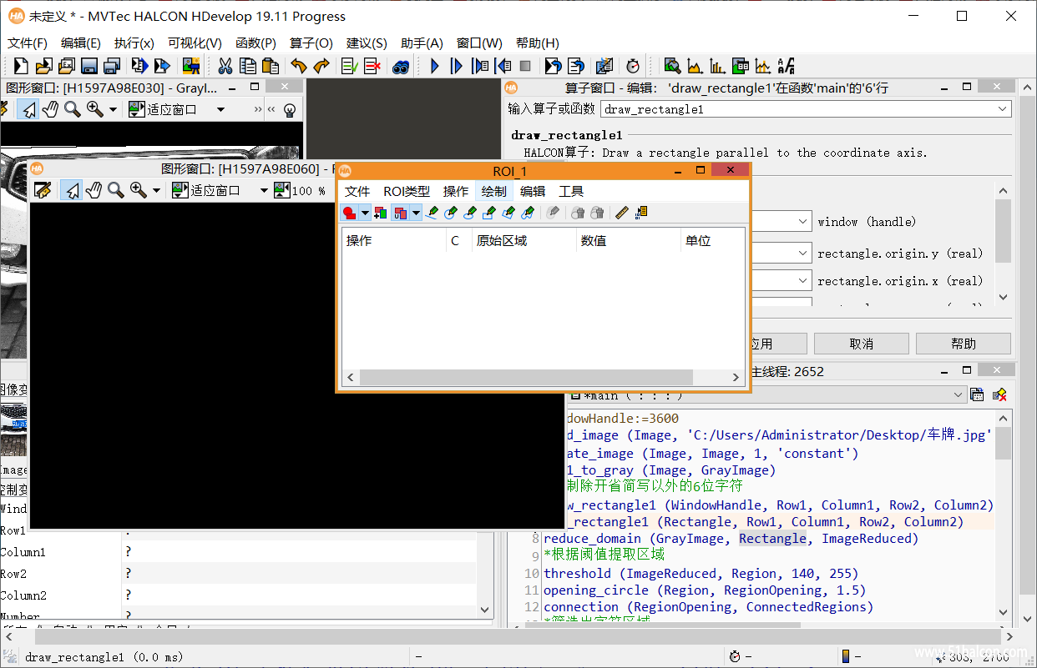
Task: Open the ROI set-operation dropdown arrow
Action: 416,213
